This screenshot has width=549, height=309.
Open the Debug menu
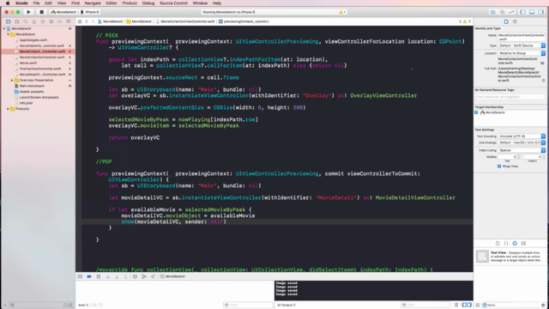(x=148, y=3)
